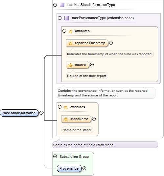The image size is (164, 176).
Task: Collapse the NasStandInformation element tree
Action: click(41, 113)
